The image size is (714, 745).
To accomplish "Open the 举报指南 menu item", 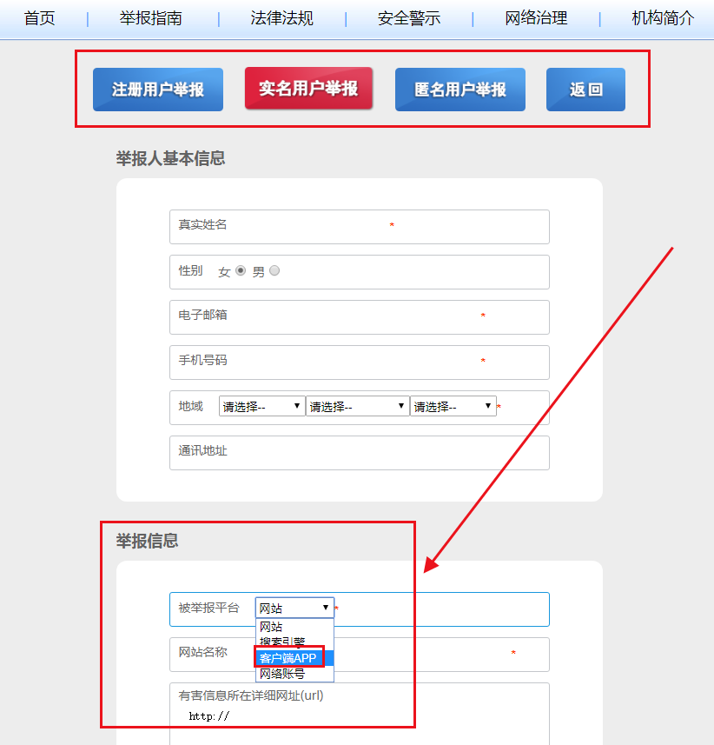I will point(150,18).
